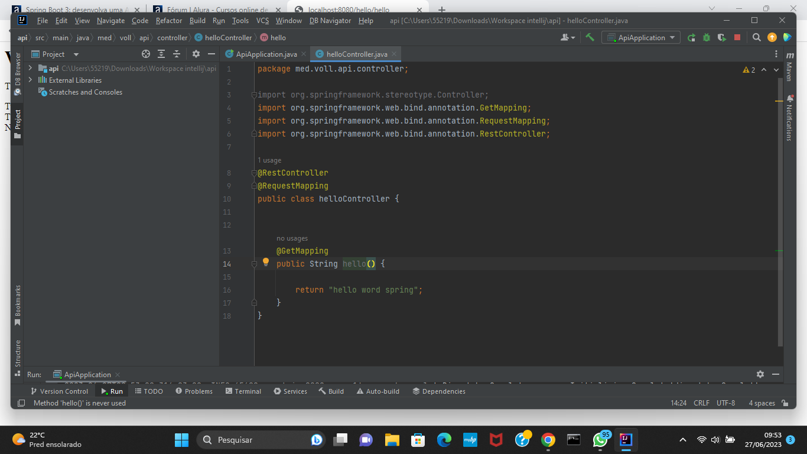807x454 pixels.
Task: Click the taskbar Pesquisar search box
Action: (x=260, y=440)
